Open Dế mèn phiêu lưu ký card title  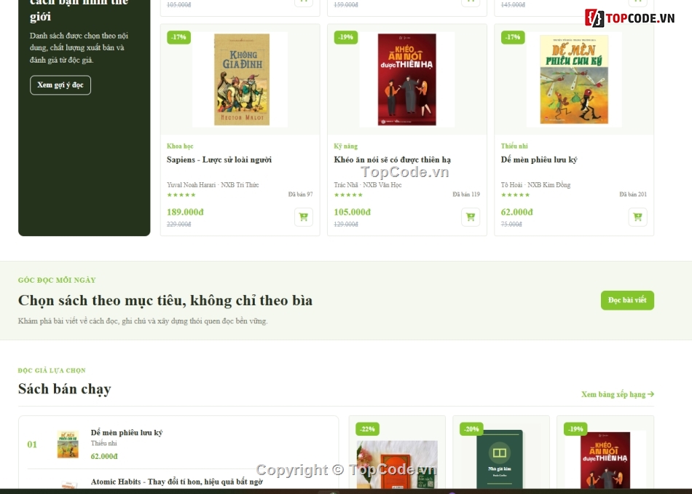(x=539, y=160)
